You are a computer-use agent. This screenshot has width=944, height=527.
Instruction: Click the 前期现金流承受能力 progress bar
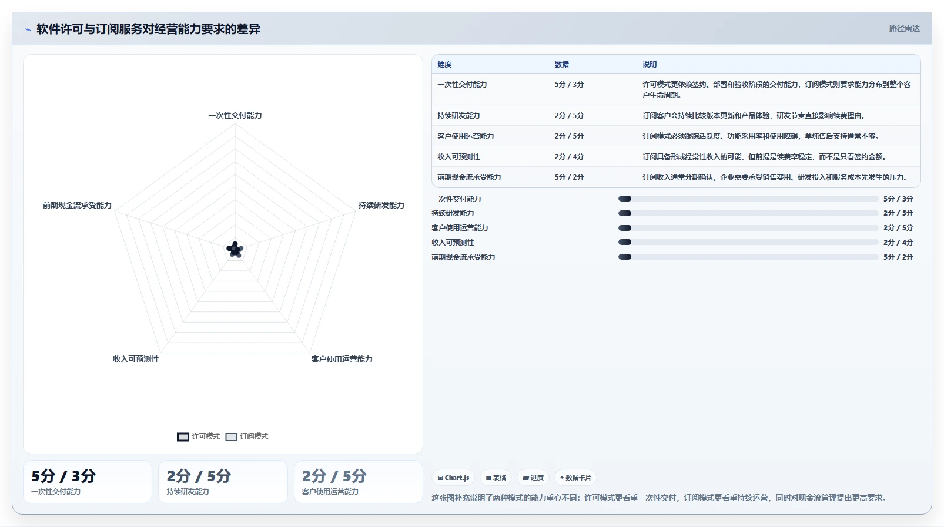coord(748,257)
